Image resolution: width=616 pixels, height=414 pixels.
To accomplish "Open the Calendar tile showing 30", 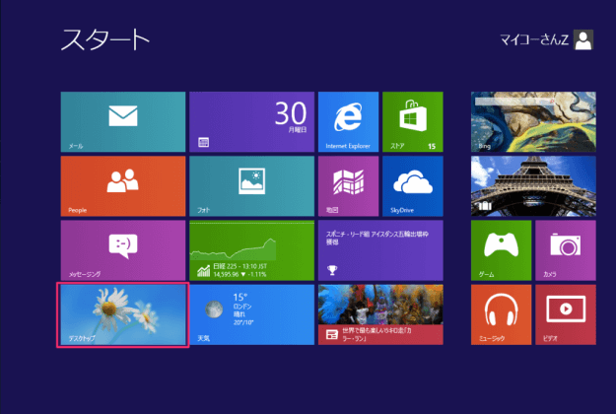I will (251, 121).
